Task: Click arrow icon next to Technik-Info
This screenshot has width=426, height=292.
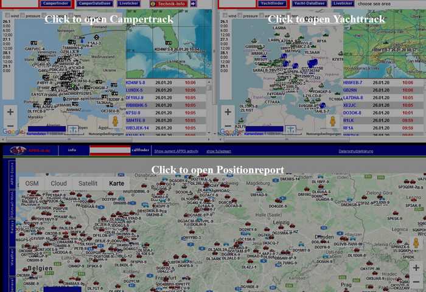Action: click(193, 4)
